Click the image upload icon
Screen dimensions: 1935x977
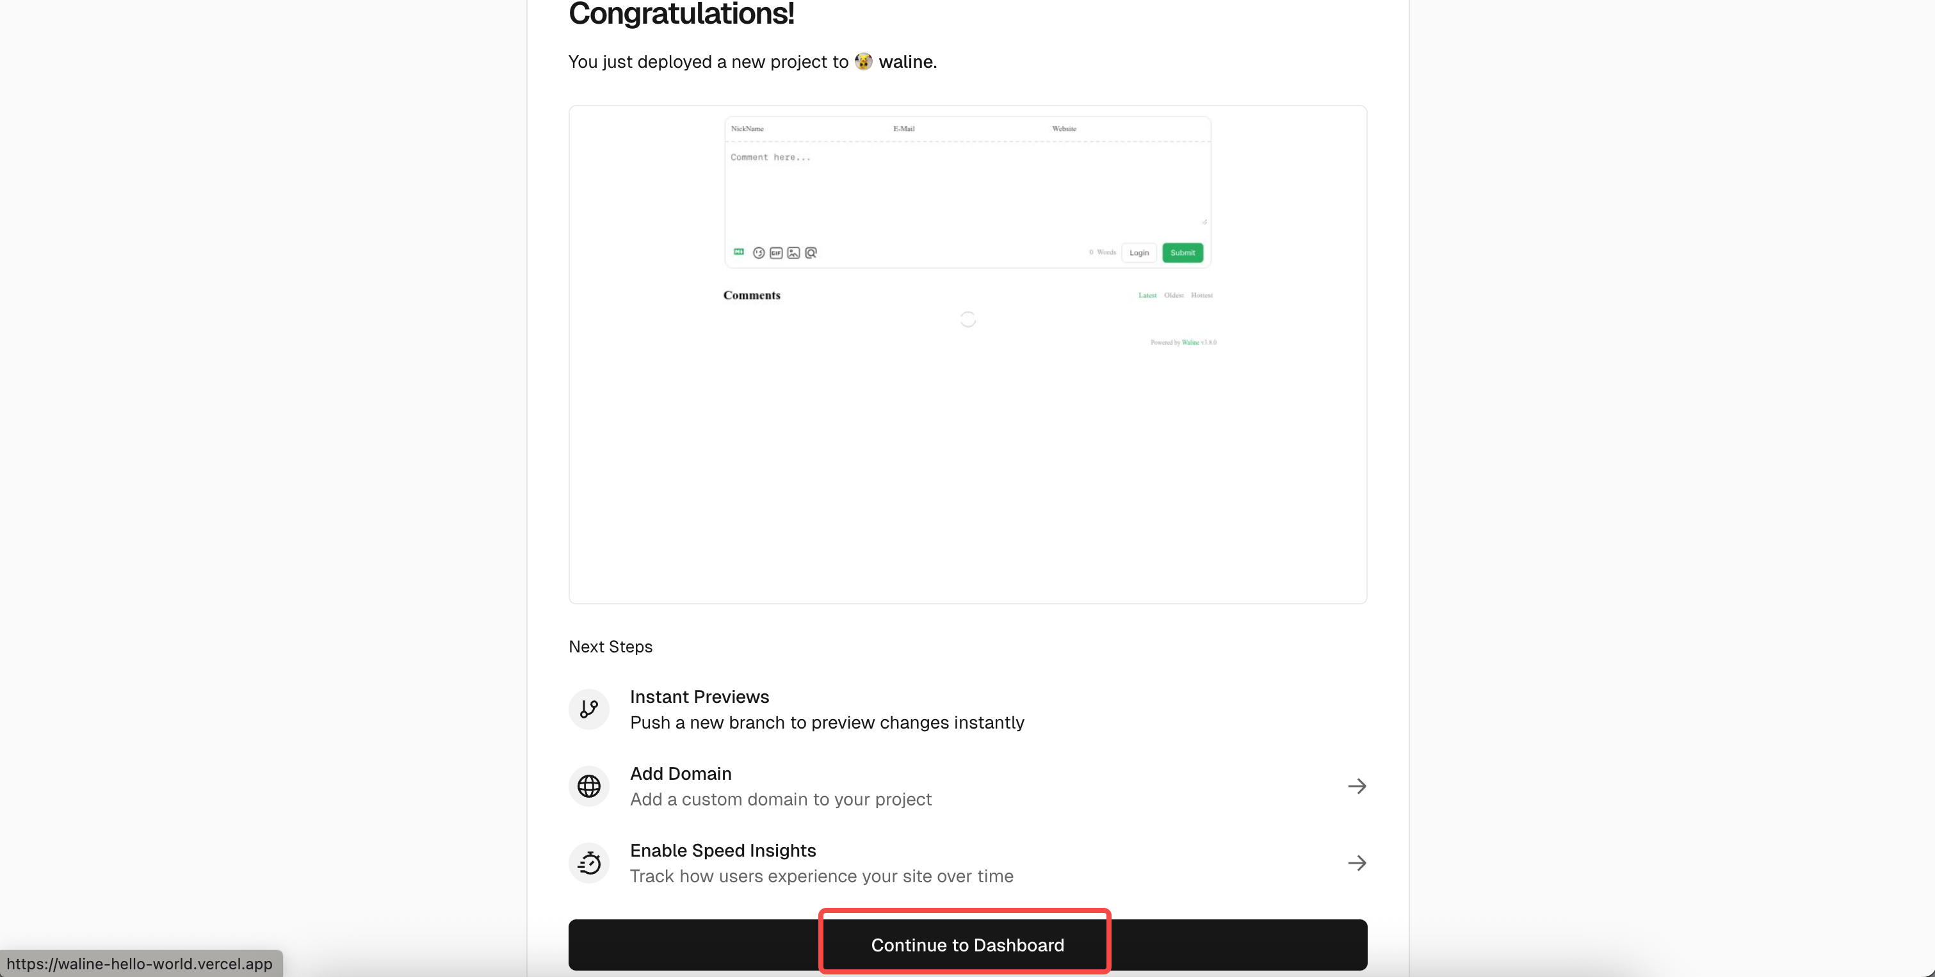[793, 253]
